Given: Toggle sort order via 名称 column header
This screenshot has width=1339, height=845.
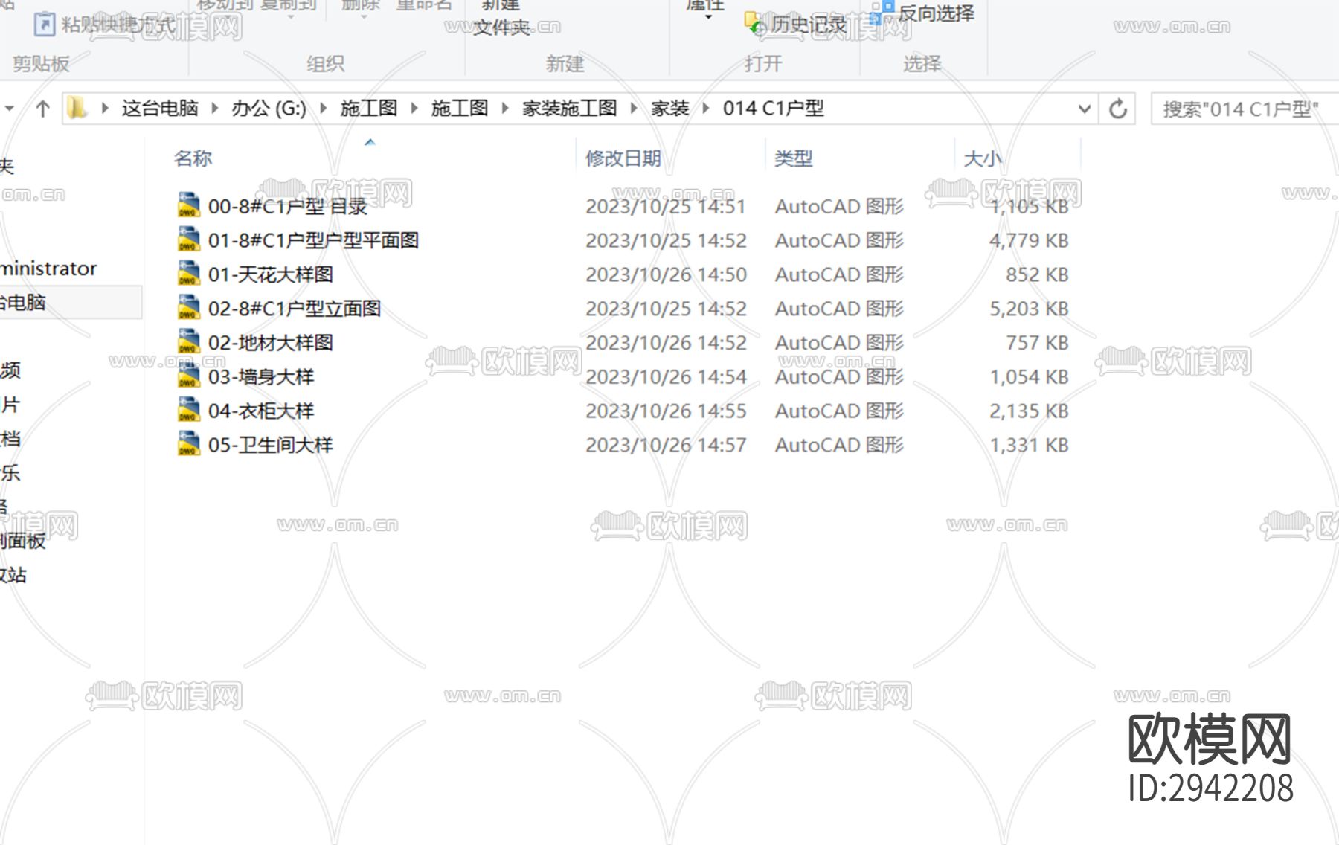Looking at the screenshot, I should click(192, 158).
